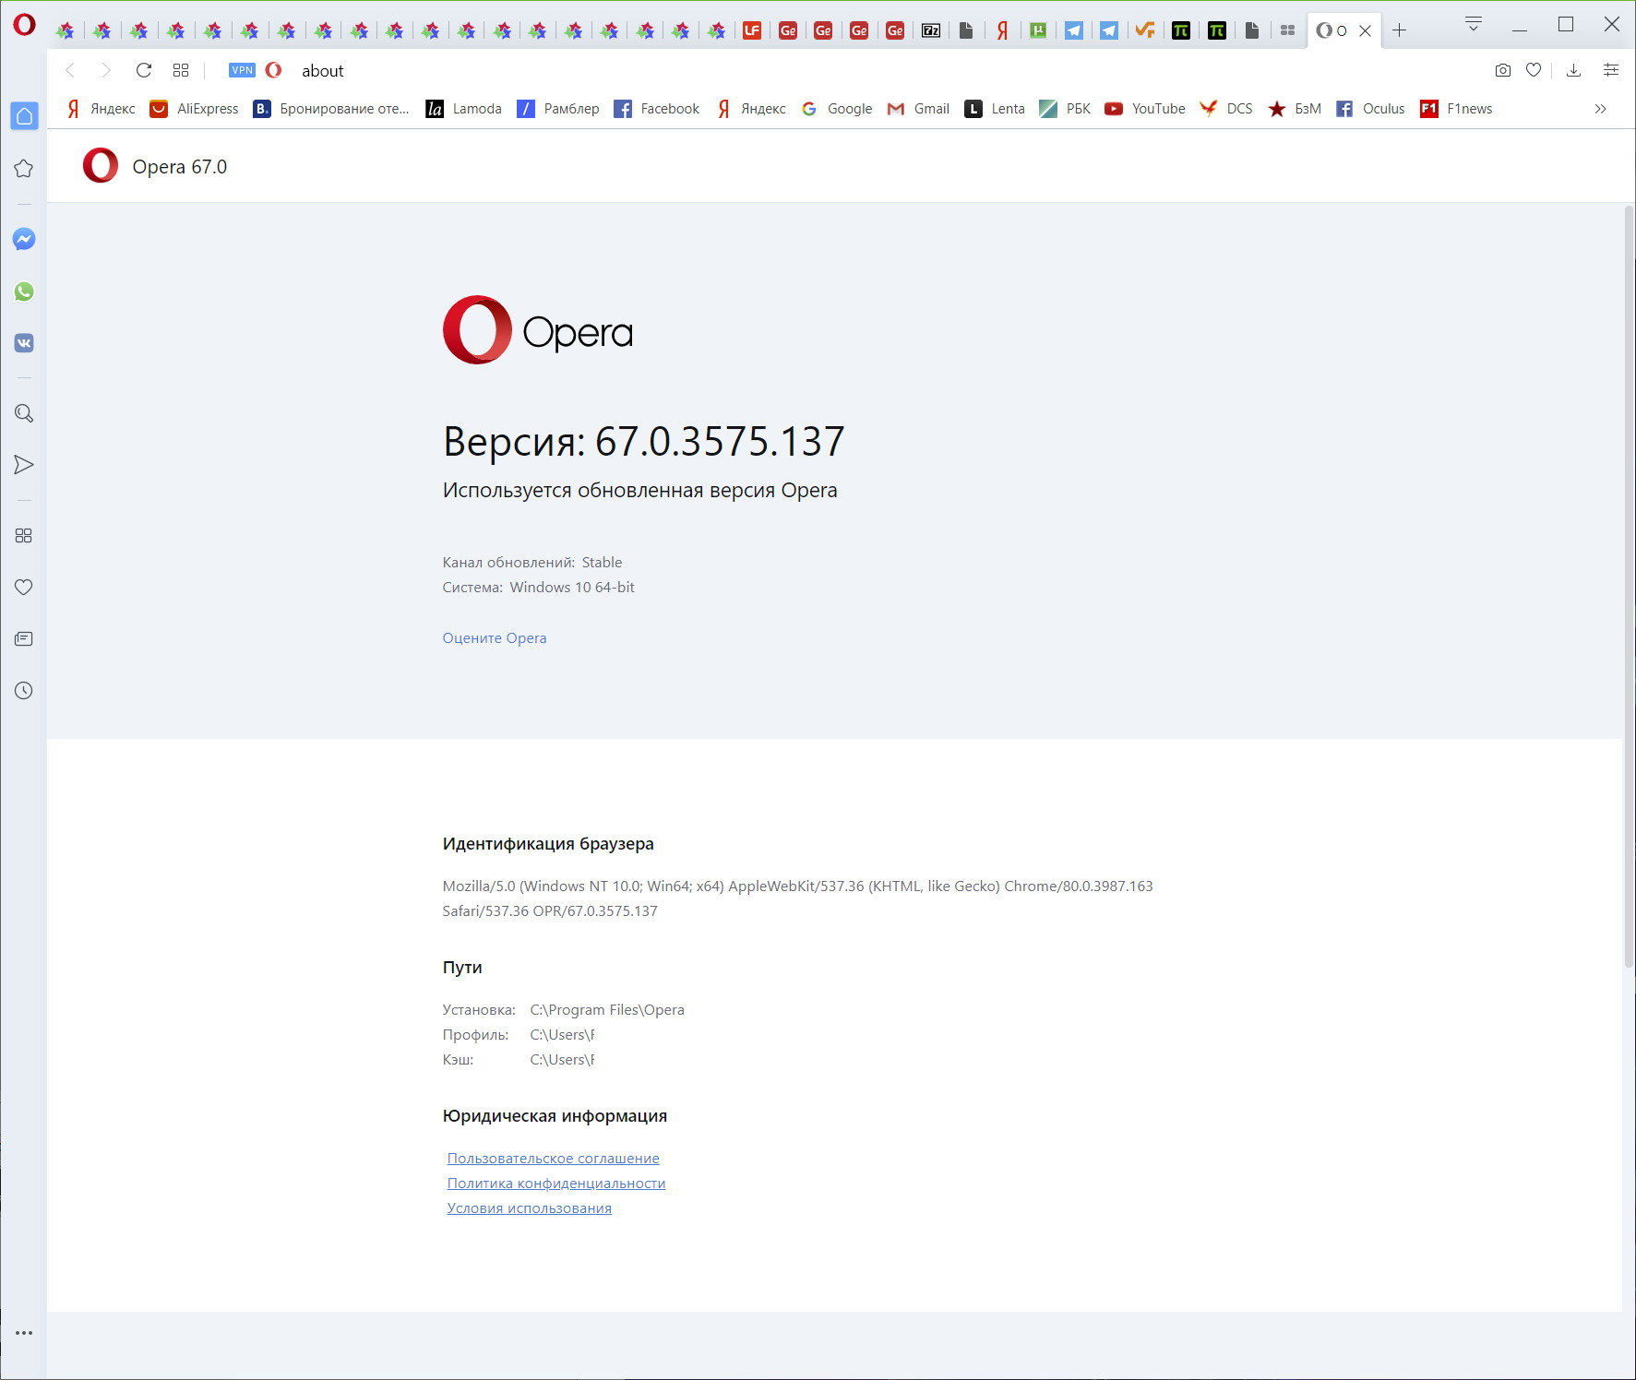Open My Flow send icon
The width and height of the screenshot is (1636, 1380).
(24, 465)
